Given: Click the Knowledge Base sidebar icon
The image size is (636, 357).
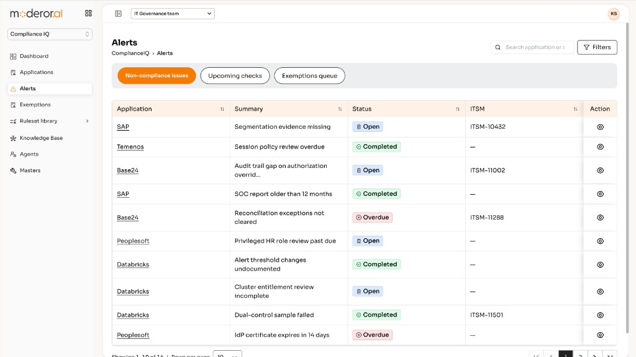Looking at the screenshot, I should coord(13,138).
